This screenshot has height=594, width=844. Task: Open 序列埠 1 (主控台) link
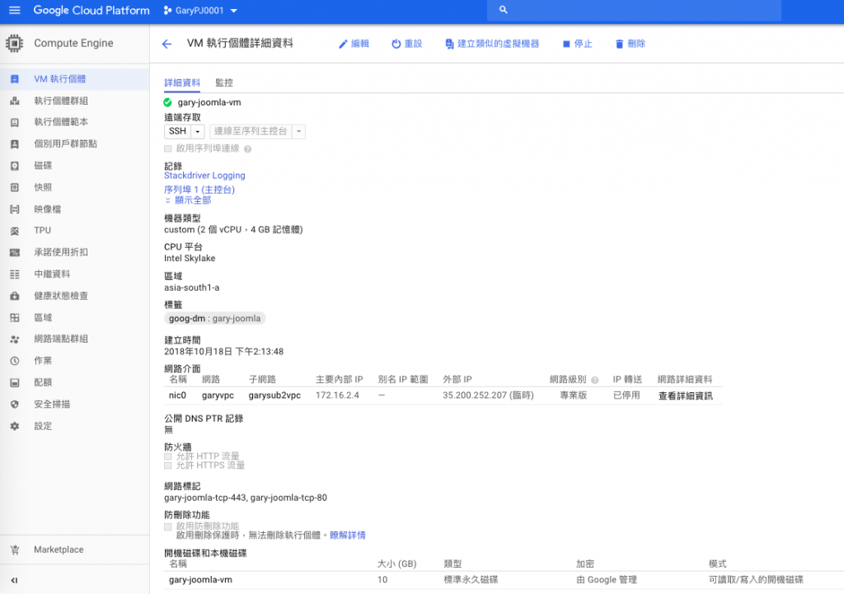coord(199,189)
